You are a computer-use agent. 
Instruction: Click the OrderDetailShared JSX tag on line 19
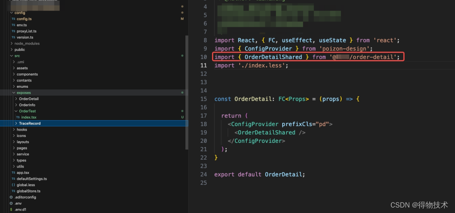[270, 132]
